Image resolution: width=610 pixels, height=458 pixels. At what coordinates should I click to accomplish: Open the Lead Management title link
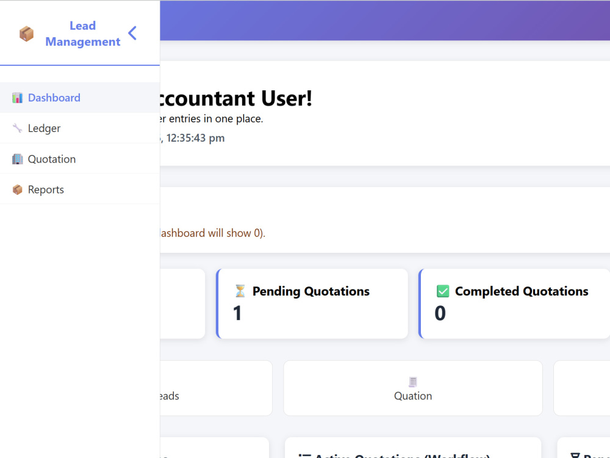pyautogui.click(x=82, y=34)
